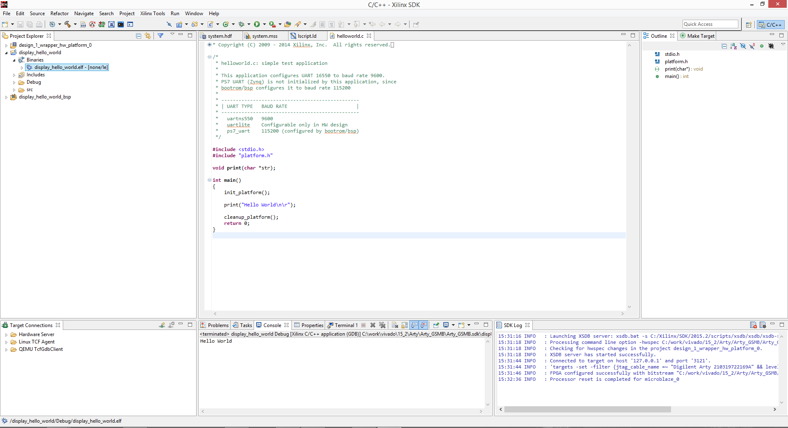
Task: Toggle Show Console When Output Changes
Action: pyautogui.click(x=414, y=325)
